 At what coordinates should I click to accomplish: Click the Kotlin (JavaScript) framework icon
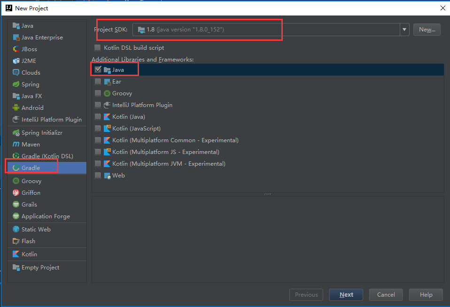107,128
